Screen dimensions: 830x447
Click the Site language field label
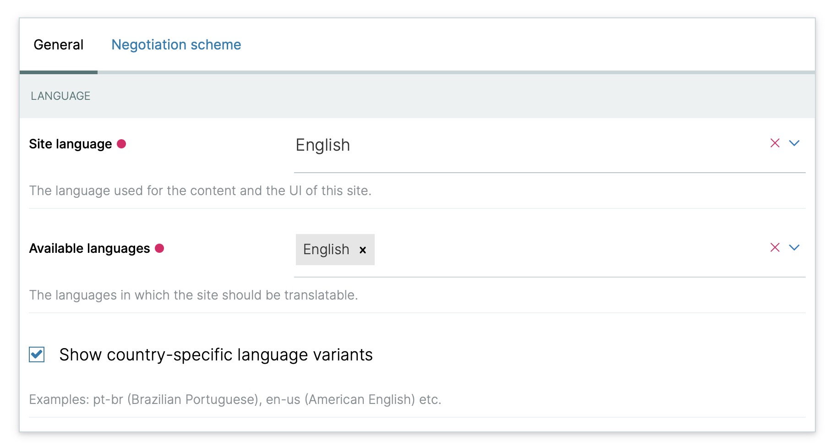coord(70,144)
